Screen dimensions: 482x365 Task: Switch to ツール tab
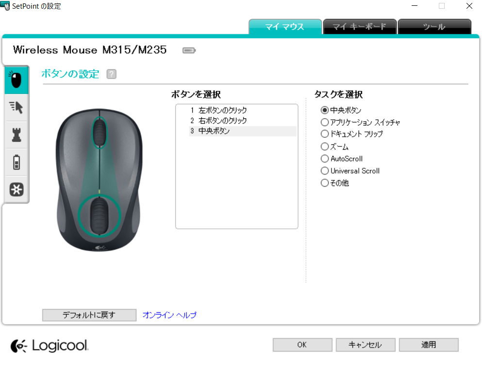tap(434, 27)
